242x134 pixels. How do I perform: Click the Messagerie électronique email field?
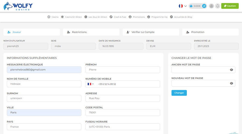[44, 70]
